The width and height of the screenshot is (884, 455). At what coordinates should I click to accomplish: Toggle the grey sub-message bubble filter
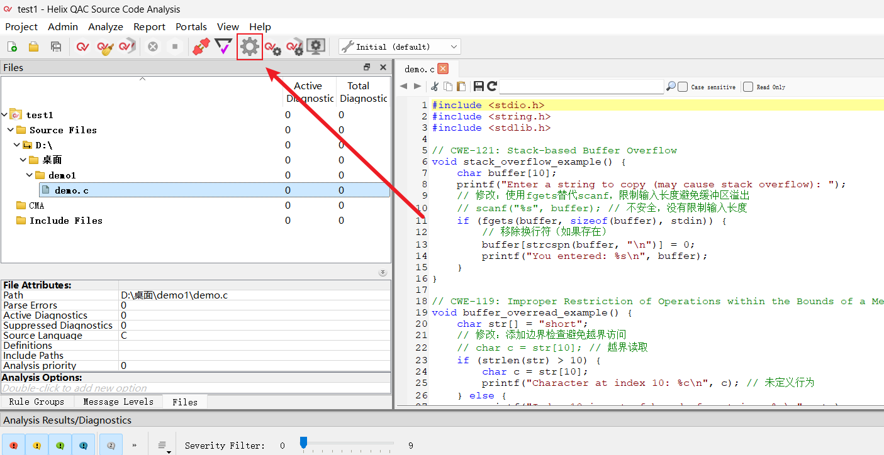click(x=111, y=445)
